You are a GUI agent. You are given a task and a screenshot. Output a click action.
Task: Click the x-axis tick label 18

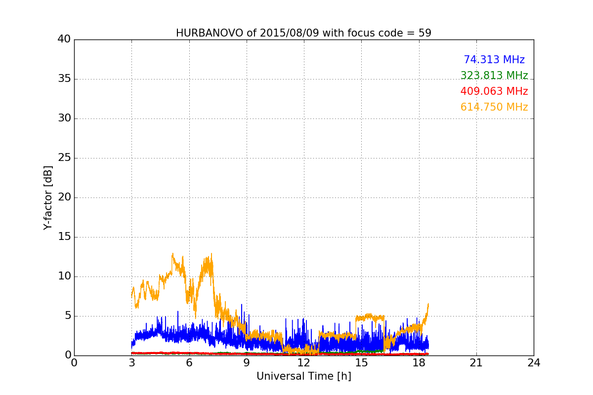pos(419,363)
